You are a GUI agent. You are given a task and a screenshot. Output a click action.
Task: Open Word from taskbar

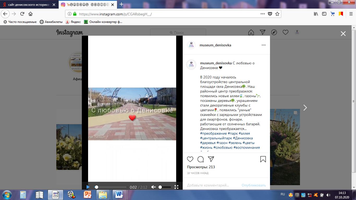[x=119, y=195]
